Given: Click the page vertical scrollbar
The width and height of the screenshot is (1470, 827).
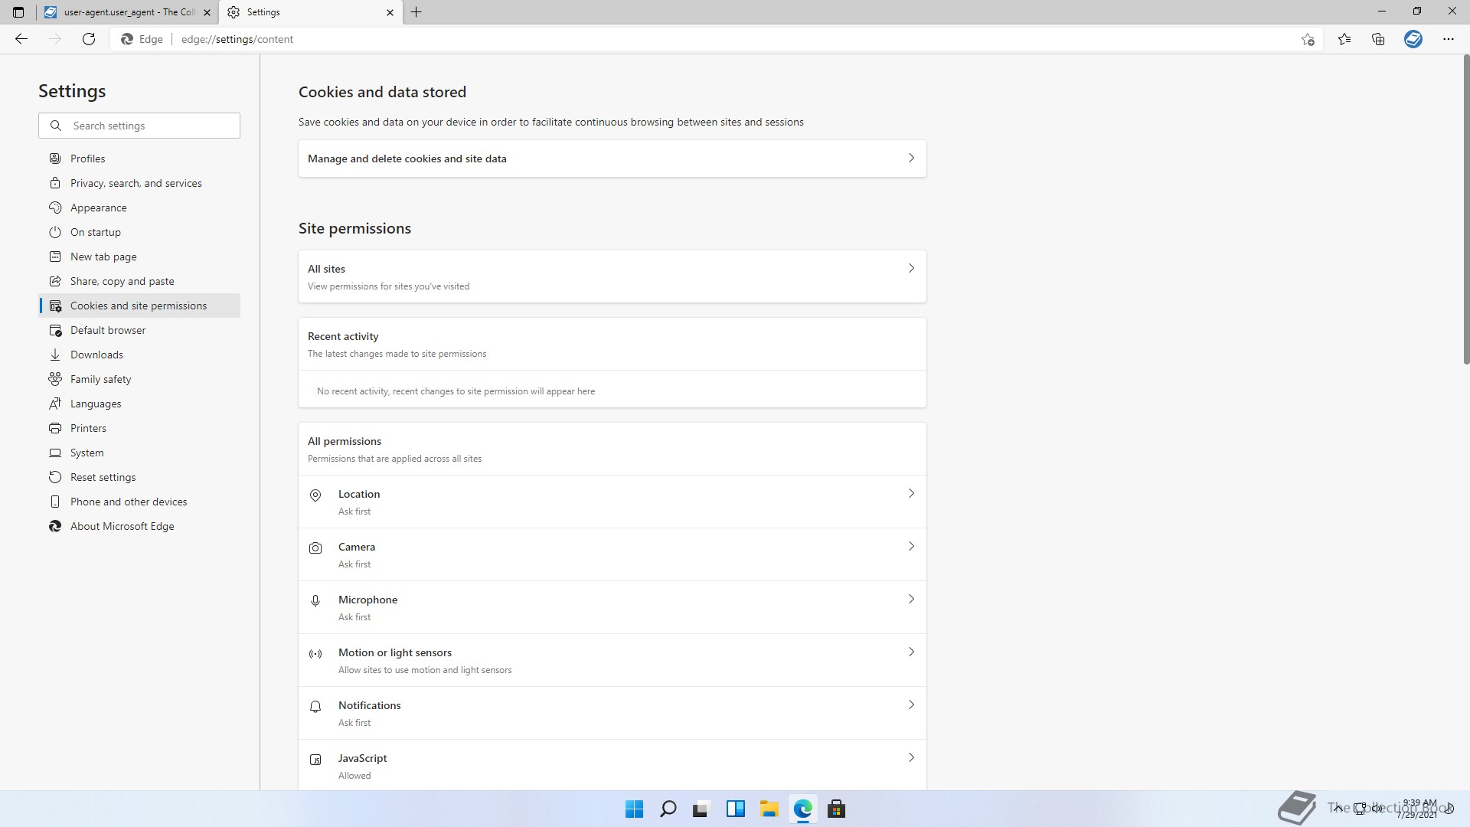Looking at the screenshot, I should [x=1465, y=211].
